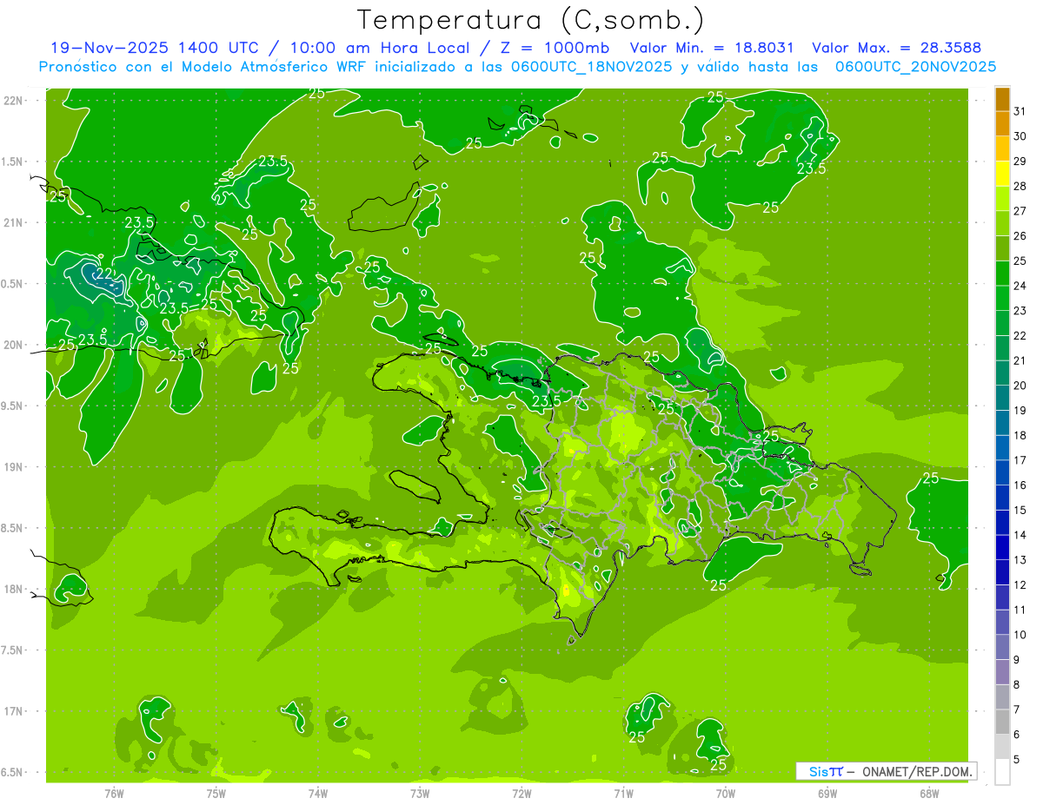The image size is (1043, 805).
Task: Click the '11' value on the color scale
Action: [1020, 610]
